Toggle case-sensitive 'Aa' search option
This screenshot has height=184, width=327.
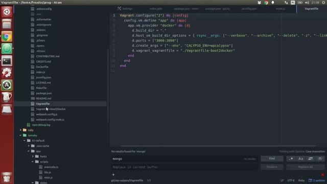point(301,159)
